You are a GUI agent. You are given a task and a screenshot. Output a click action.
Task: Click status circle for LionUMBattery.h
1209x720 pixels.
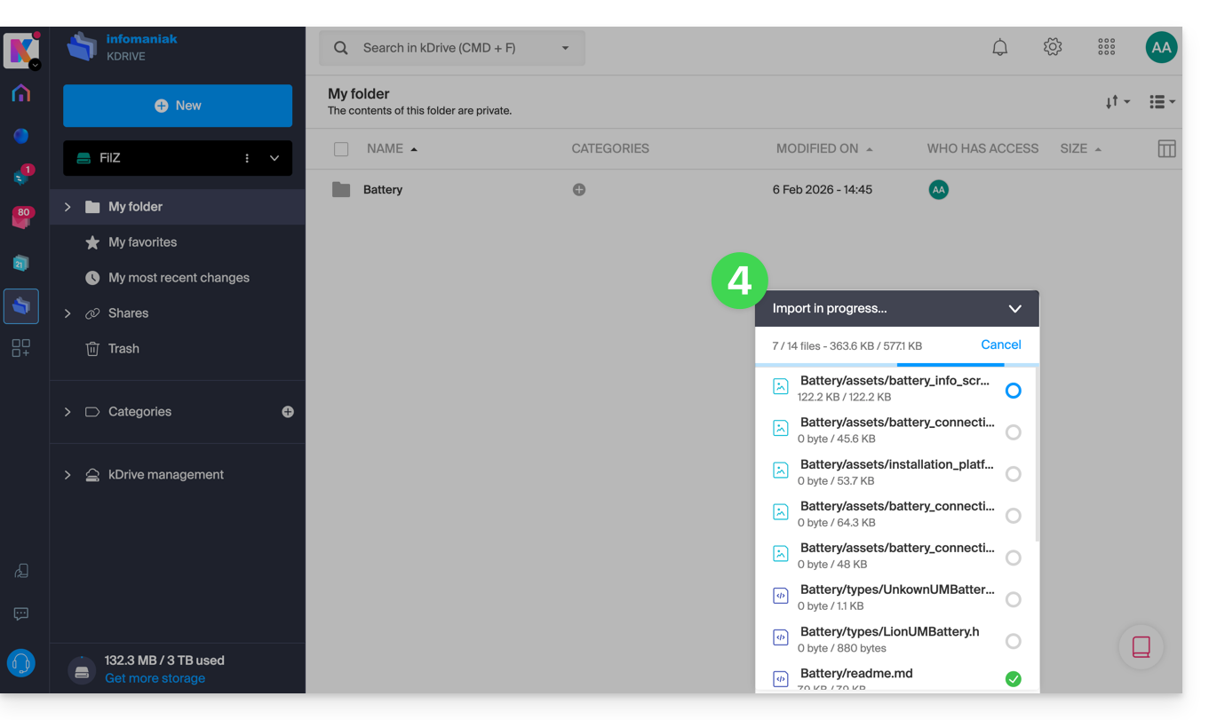coord(1013,641)
